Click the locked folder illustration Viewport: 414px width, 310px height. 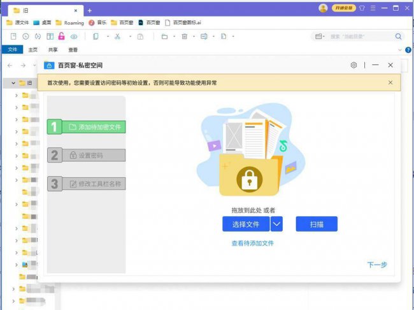coord(251,149)
